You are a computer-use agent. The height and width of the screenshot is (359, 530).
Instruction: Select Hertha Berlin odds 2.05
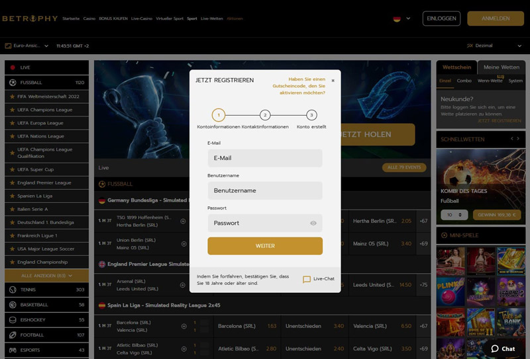[406, 221]
